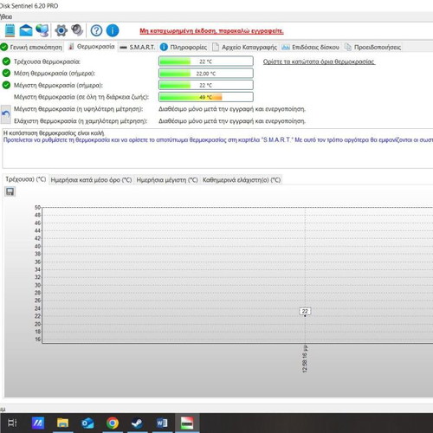The image size is (433, 433).
Task: Click label Μέγιστη θερμοκρασία (η υψηλότερη μέτρηση)
Action: 79,109
